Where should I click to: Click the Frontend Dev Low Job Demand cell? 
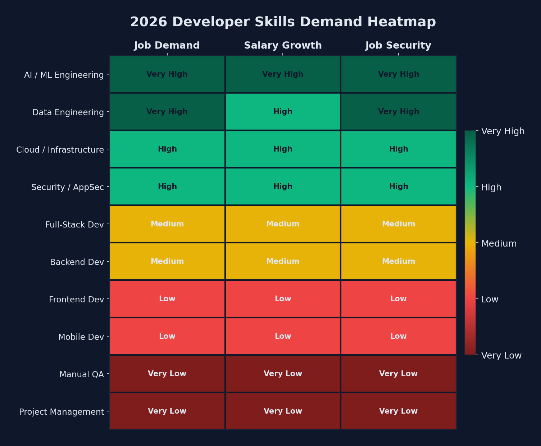167,299
